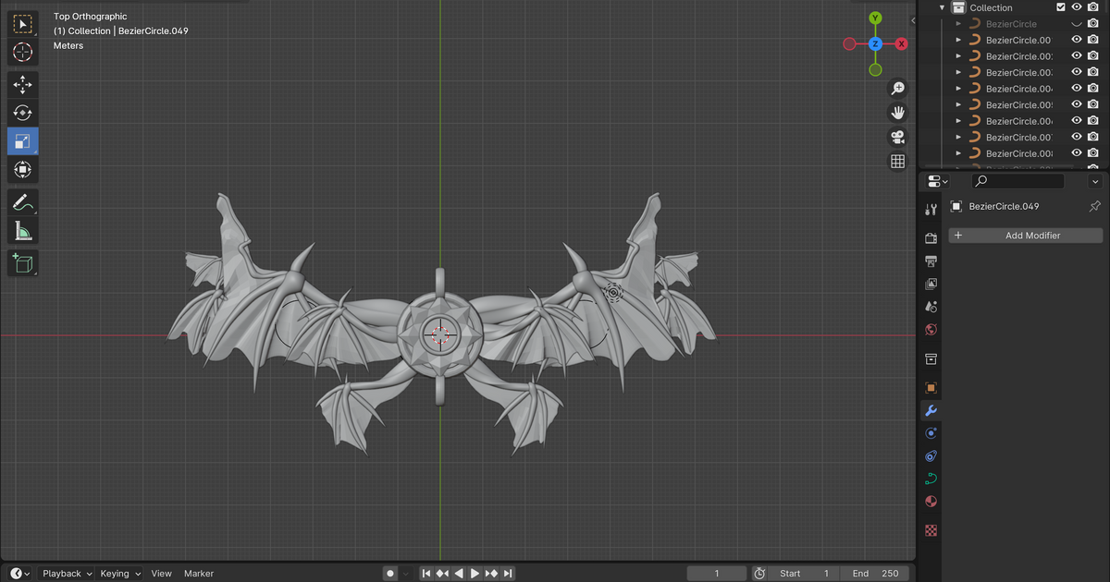
Task: Click the End frame field
Action: tap(875, 574)
